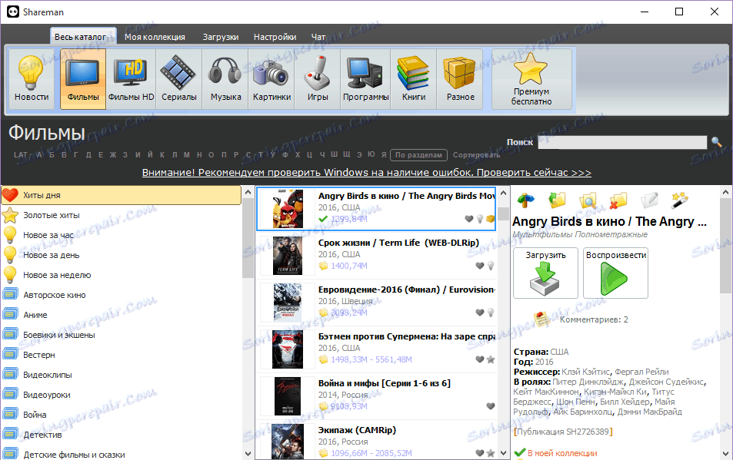Image resolution: width=733 pixels, height=460 pixels.
Task: Open the Книги books category
Action: click(414, 79)
